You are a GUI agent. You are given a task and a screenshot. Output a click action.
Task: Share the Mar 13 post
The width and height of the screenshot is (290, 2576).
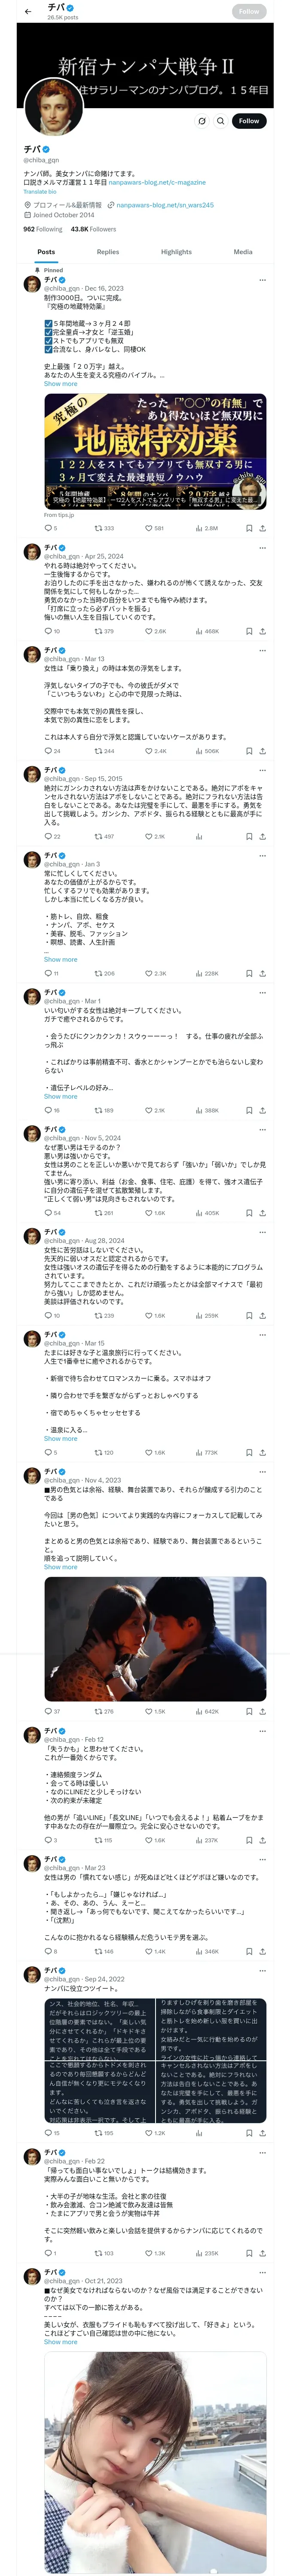(262, 751)
